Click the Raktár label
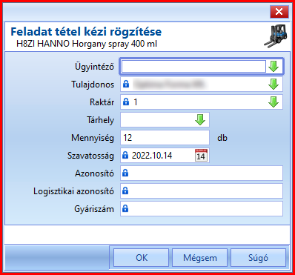295x275 pixels. point(102,102)
